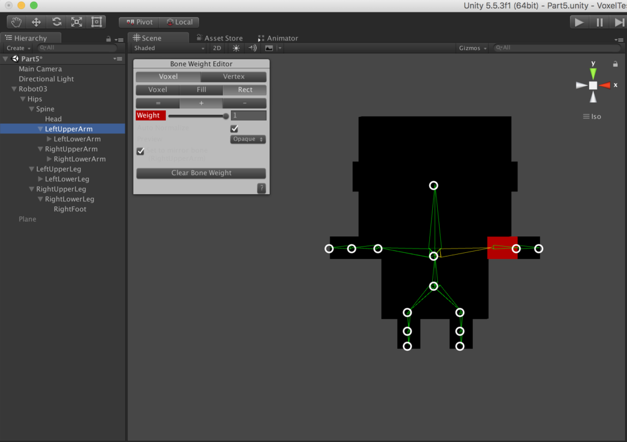
Task: Click red X axis gizmo cone
Action: pyautogui.click(x=604, y=85)
